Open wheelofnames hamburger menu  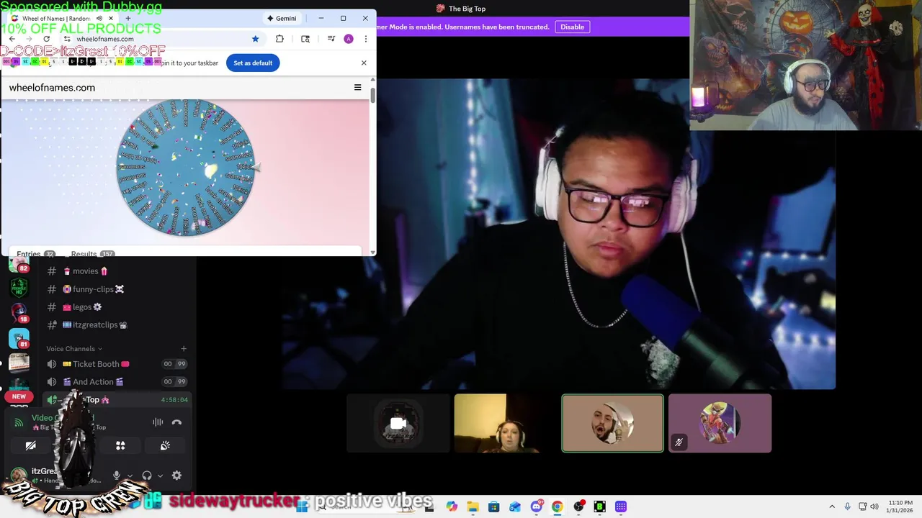(x=357, y=88)
